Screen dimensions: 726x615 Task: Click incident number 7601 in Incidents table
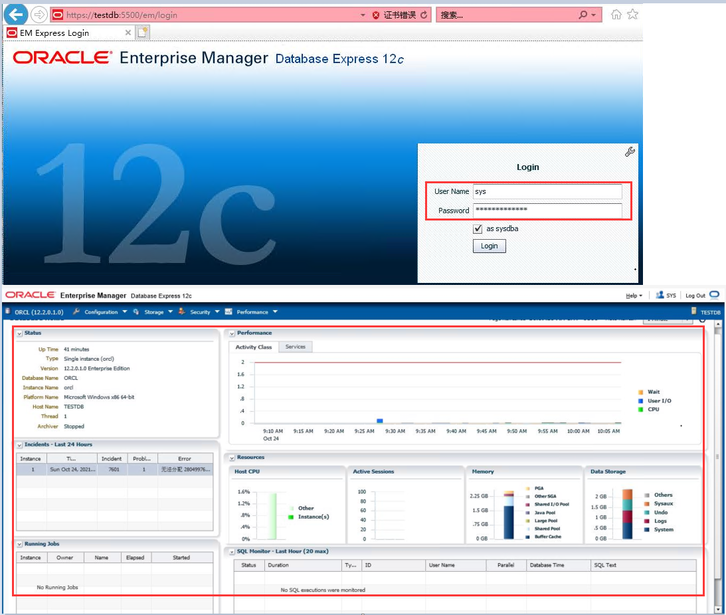tap(114, 469)
